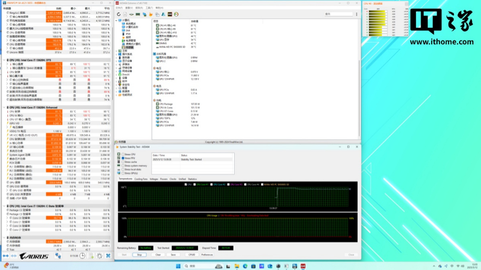Open the 工具(T) menu
Viewport: 481px width, 270px height.
pos(149,8)
